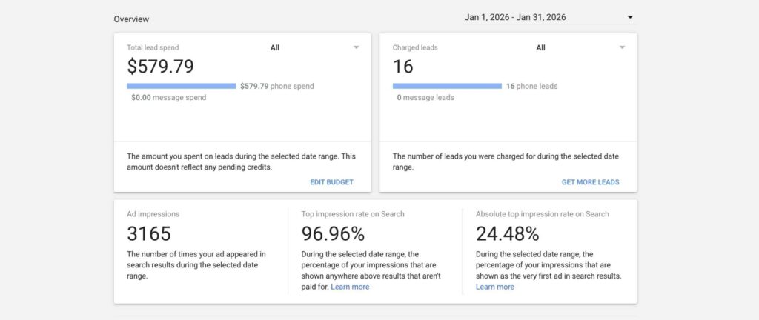759x320 pixels.
Task: Click the Ad impressions label
Action: [153, 213]
